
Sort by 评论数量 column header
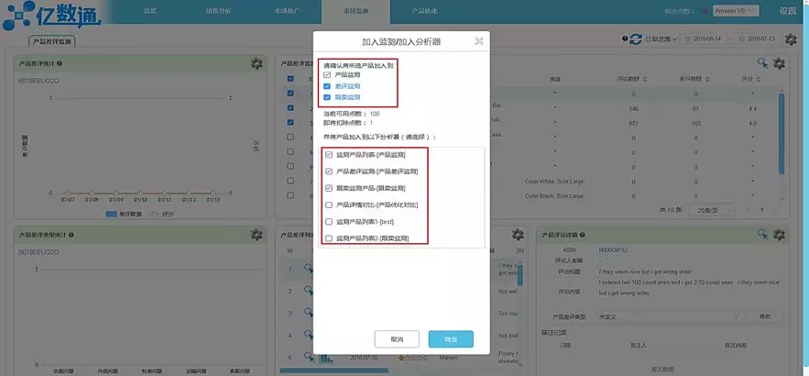[x=634, y=79]
